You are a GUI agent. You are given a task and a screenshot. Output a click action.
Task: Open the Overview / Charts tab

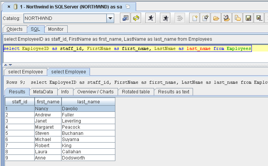tap(95, 92)
